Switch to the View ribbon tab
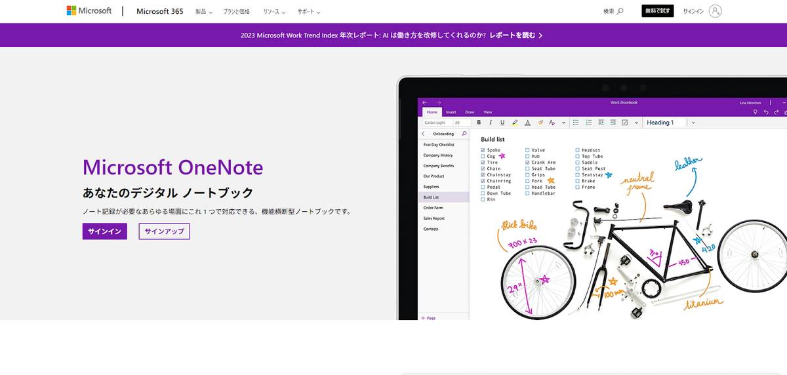The height and width of the screenshot is (375, 787). tap(488, 112)
